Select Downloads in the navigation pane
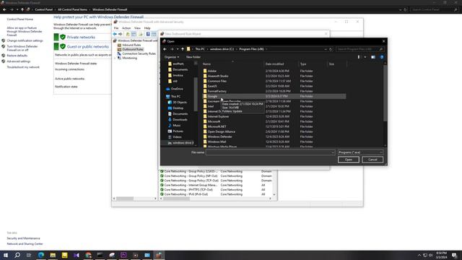This screenshot has width=462, height=260. tap(180, 120)
